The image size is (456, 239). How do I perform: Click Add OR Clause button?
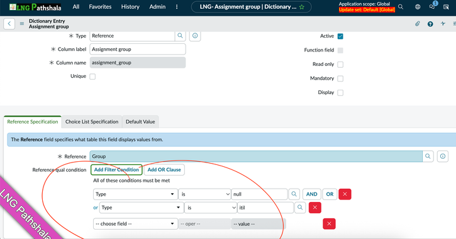pos(164,169)
